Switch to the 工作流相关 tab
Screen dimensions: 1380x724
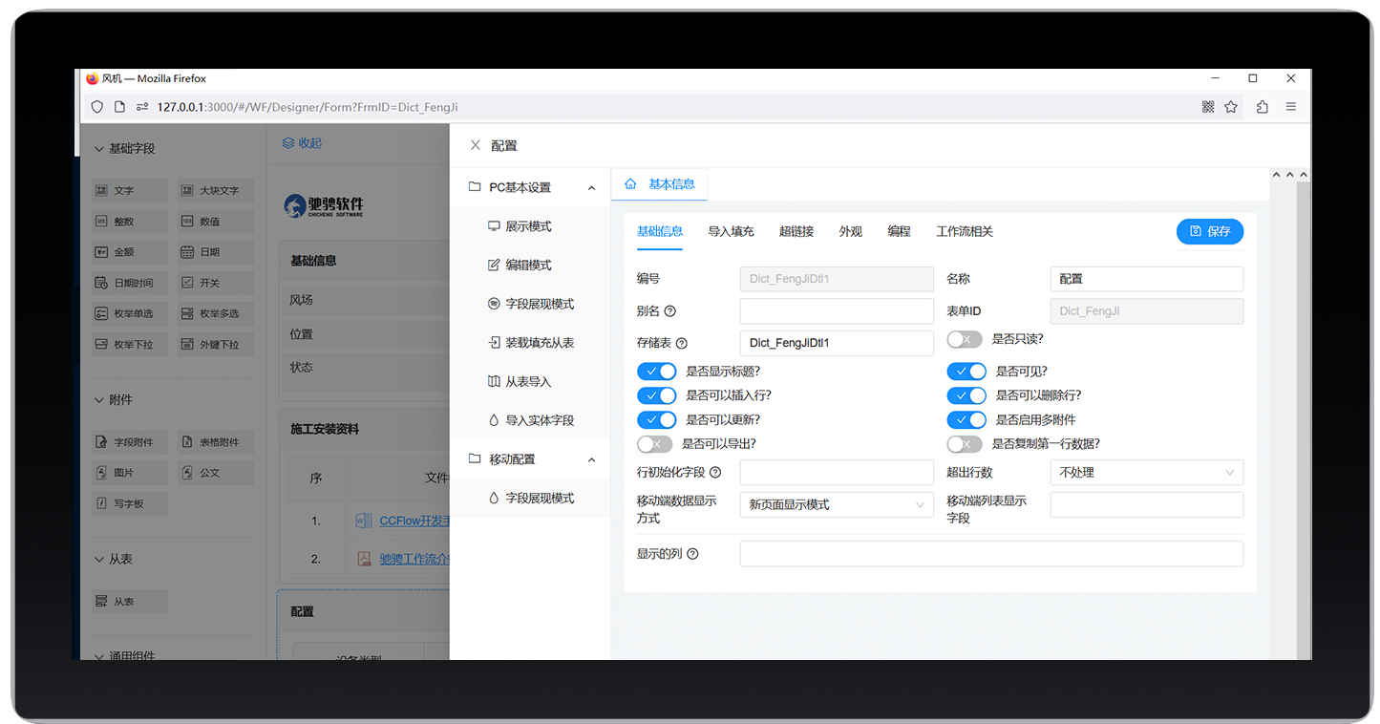pyautogui.click(x=965, y=231)
